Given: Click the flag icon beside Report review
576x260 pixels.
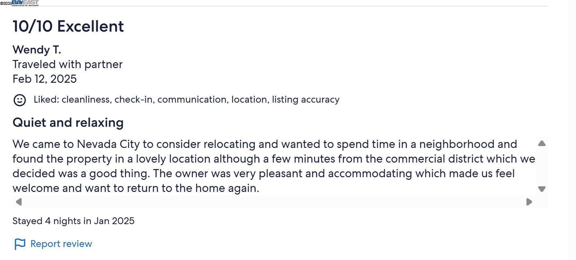Looking at the screenshot, I should click(20, 244).
